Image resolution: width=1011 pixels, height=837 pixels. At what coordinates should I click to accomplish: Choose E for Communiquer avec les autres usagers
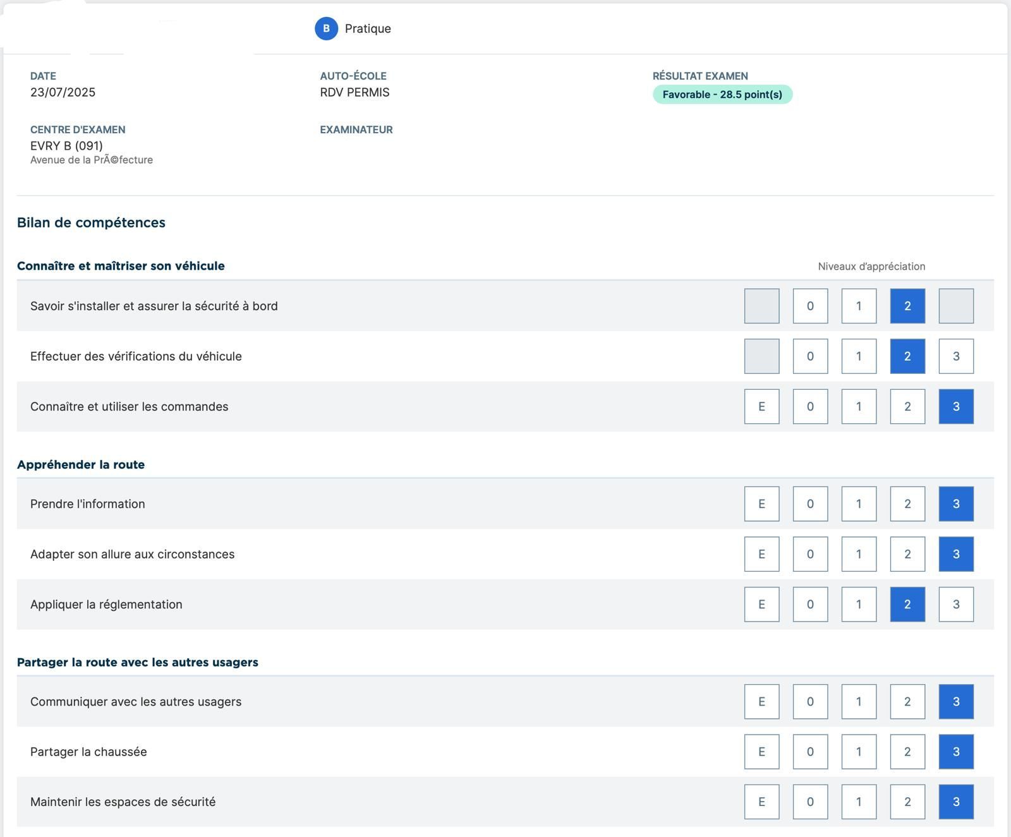[761, 701]
